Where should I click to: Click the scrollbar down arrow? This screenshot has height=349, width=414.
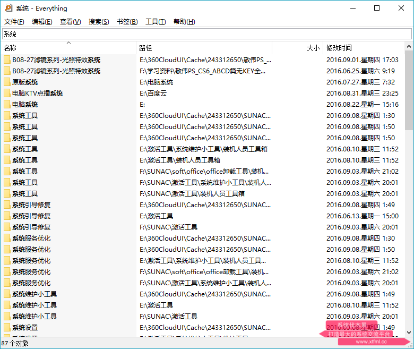[x=409, y=333]
